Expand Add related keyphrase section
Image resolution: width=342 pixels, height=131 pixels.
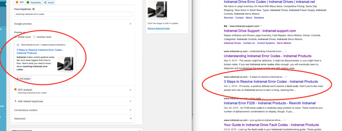point(130,101)
